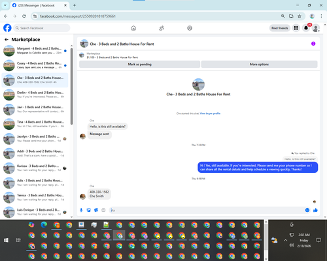Open the Windows Start menu
Image resolution: width=327 pixels, height=261 pixels.
(6, 240)
